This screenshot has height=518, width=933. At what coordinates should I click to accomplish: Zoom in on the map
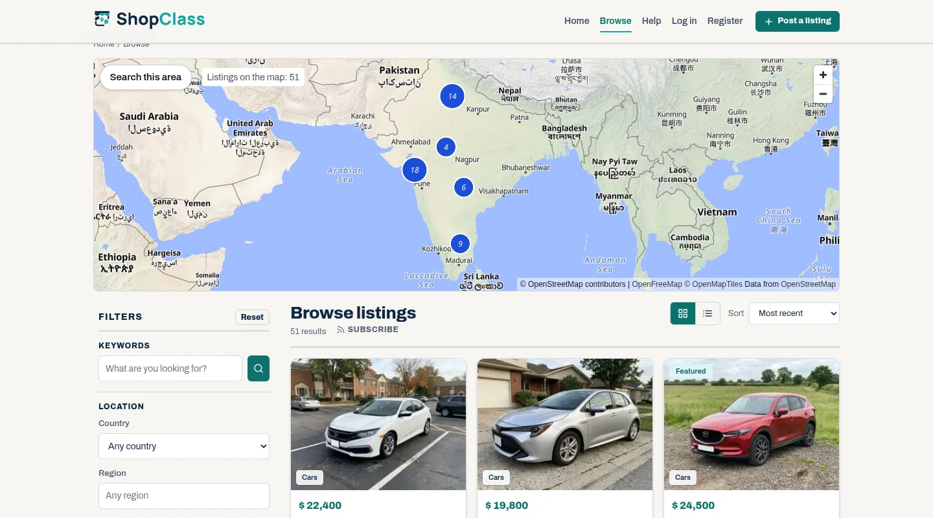(823, 74)
